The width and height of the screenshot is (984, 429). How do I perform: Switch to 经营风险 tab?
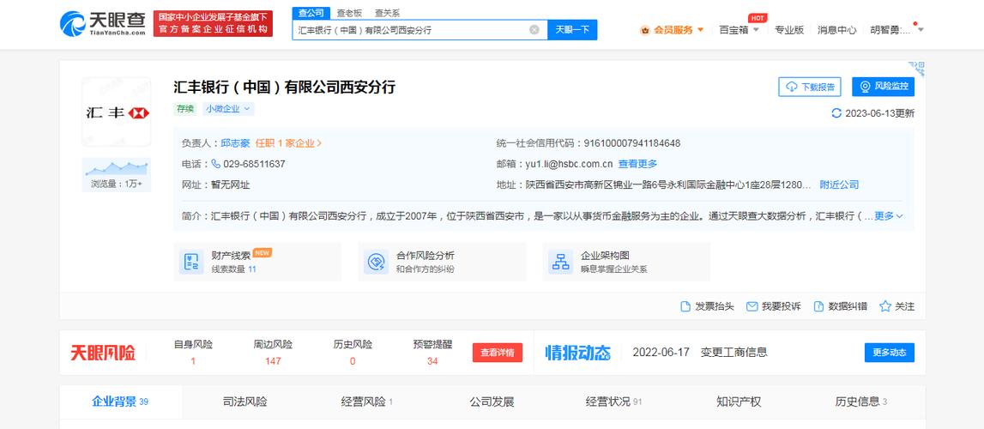point(367,402)
